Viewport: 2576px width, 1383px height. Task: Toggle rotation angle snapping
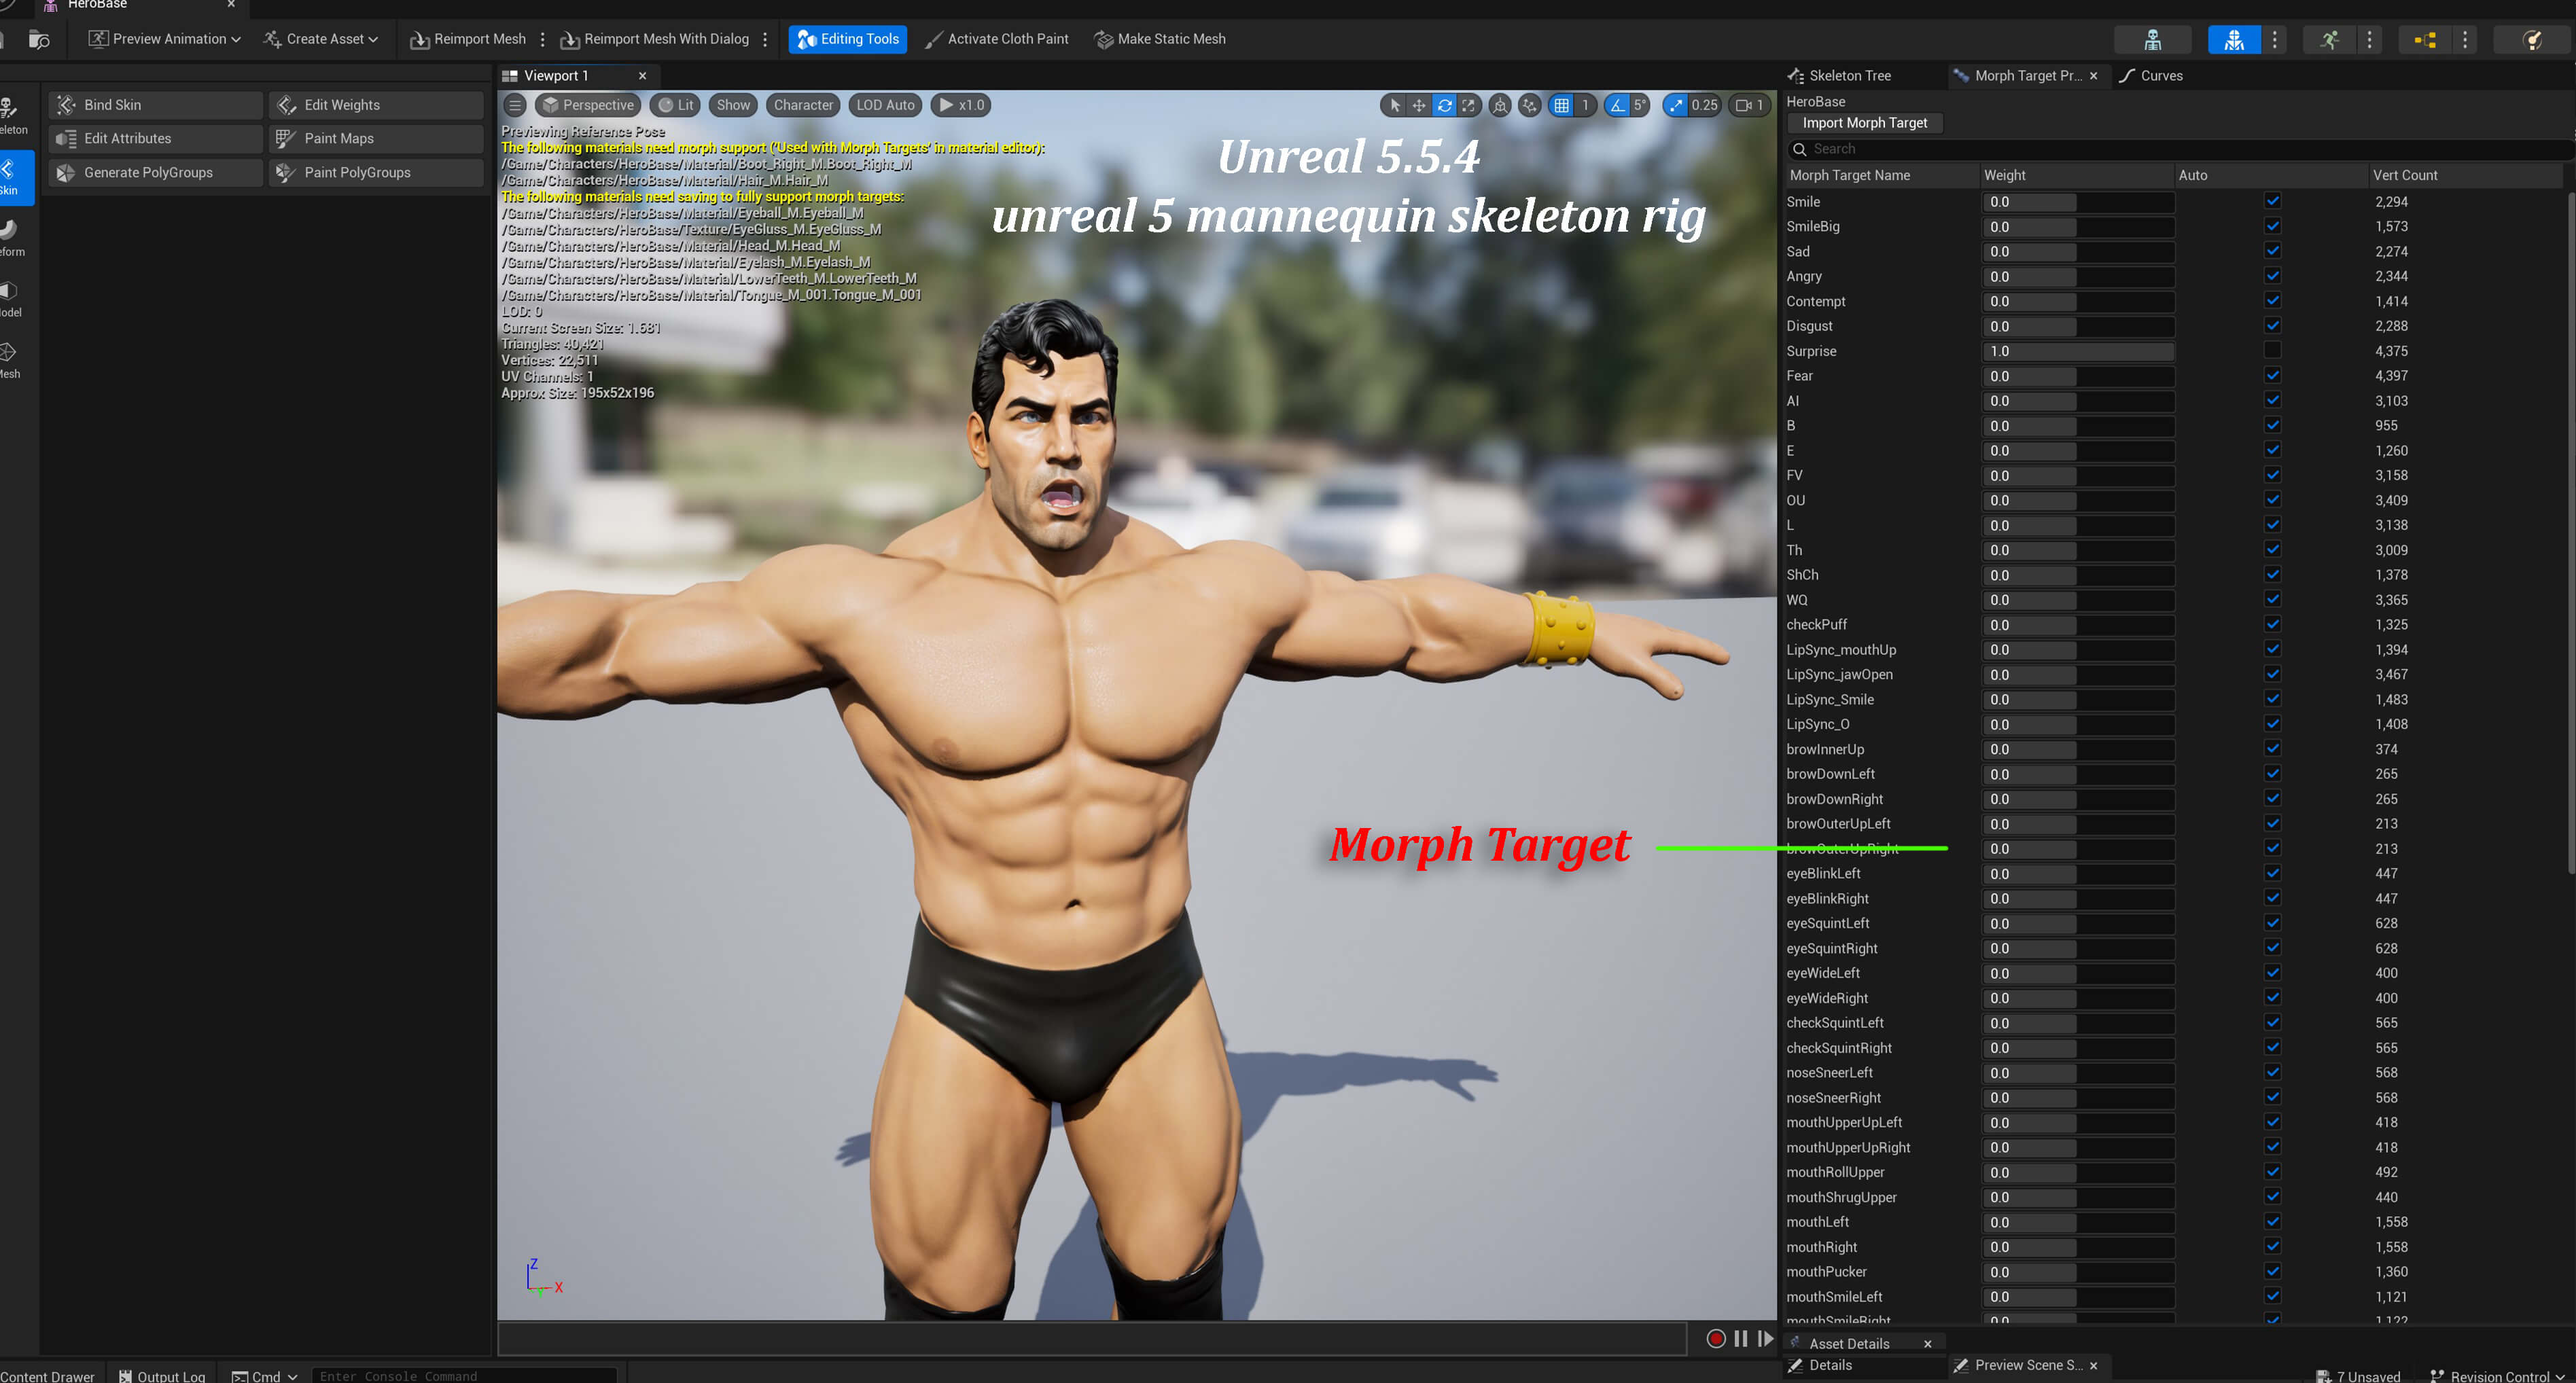pyautogui.click(x=1617, y=105)
